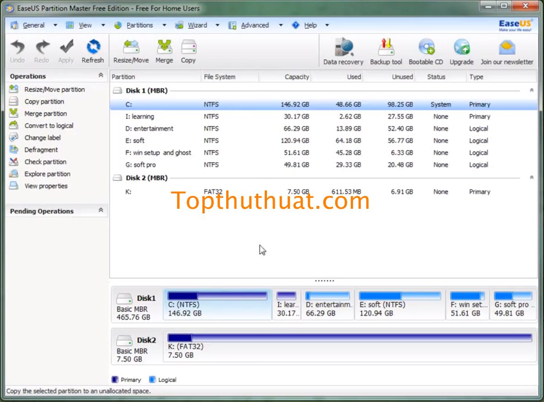
Task: Expand the General menu dropdown arrow
Action: (55, 25)
